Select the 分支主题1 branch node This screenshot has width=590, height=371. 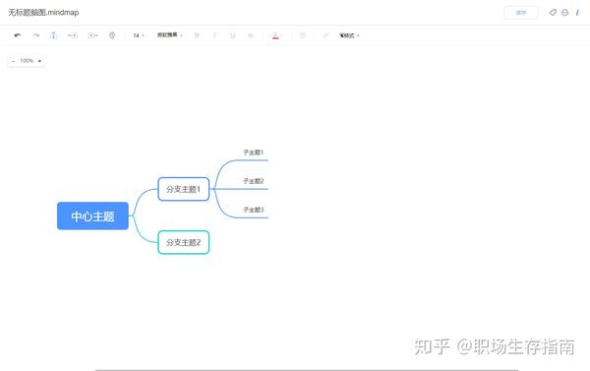pyautogui.click(x=183, y=189)
